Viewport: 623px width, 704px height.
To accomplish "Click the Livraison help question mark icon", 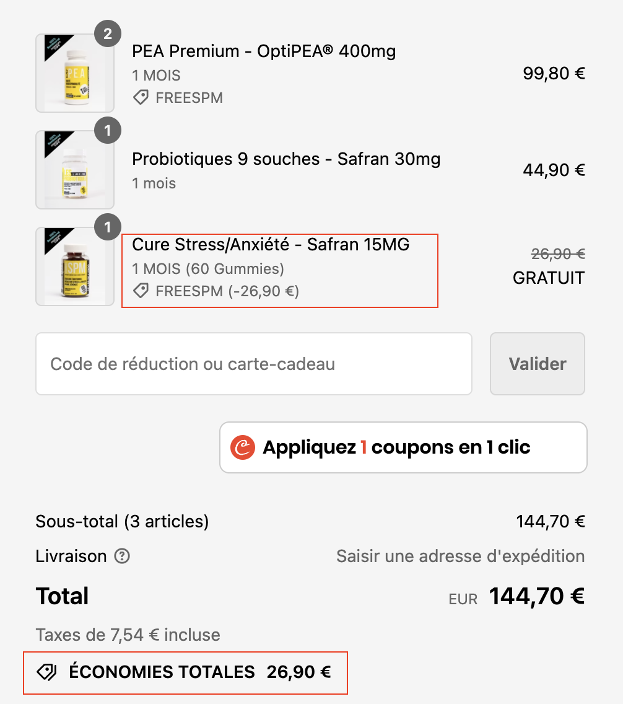I will point(122,556).
